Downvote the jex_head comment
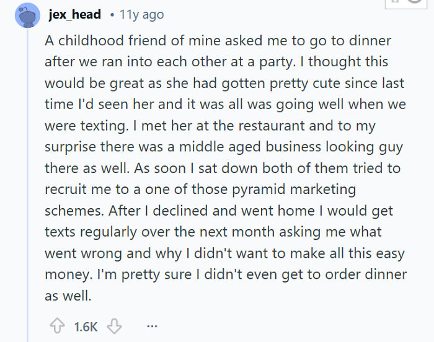Viewport: 434px width, 342px height. pos(113,326)
